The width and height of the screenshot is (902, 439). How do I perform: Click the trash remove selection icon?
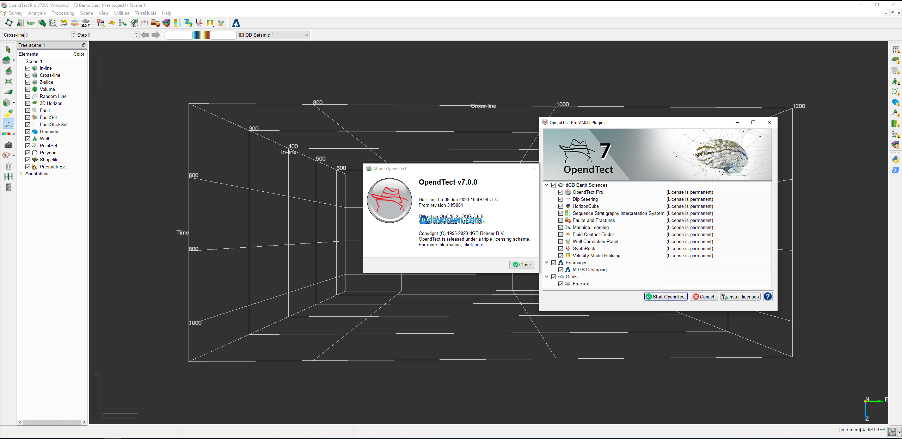click(x=8, y=166)
